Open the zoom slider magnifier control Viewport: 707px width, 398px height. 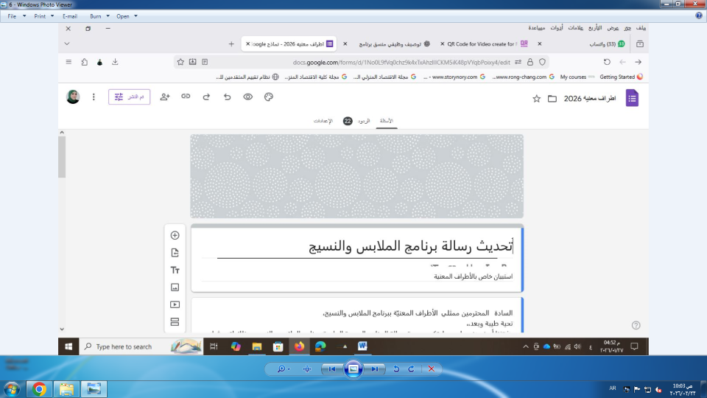(284, 369)
